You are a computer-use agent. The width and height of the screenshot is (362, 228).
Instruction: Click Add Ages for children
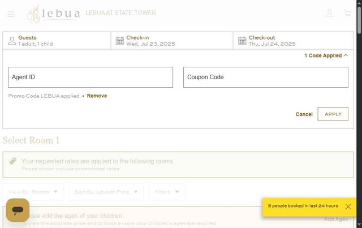[336, 219]
